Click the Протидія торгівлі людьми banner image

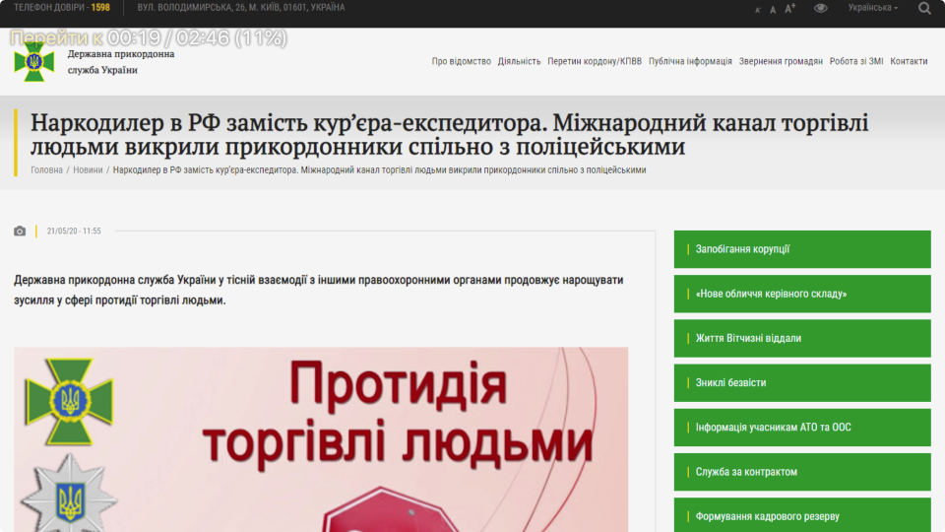click(x=321, y=439)
